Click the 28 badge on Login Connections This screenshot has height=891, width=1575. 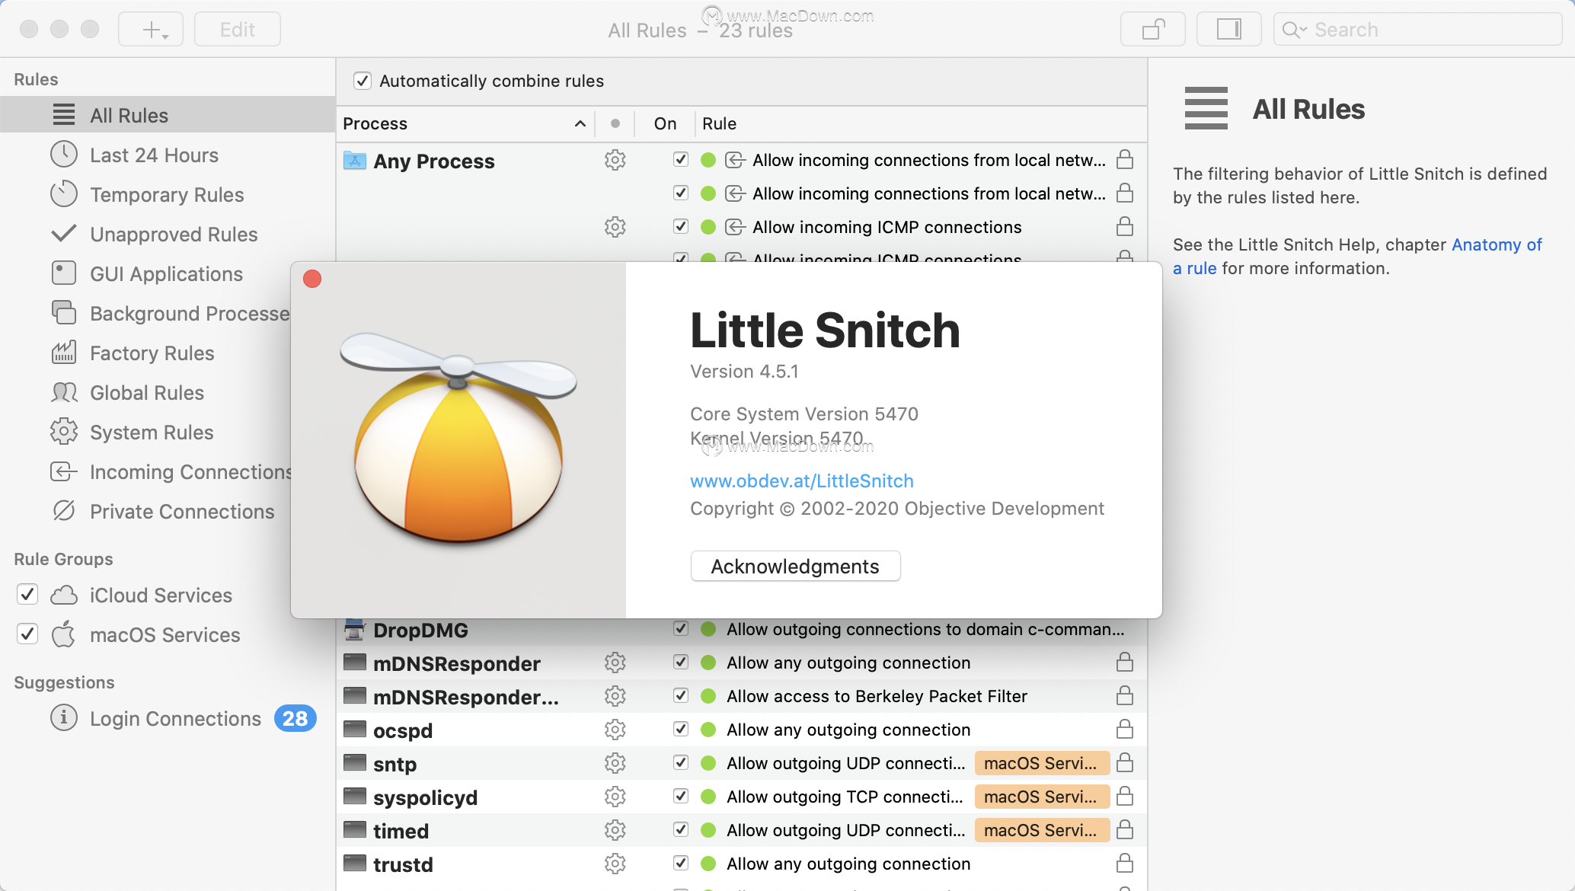295,718
